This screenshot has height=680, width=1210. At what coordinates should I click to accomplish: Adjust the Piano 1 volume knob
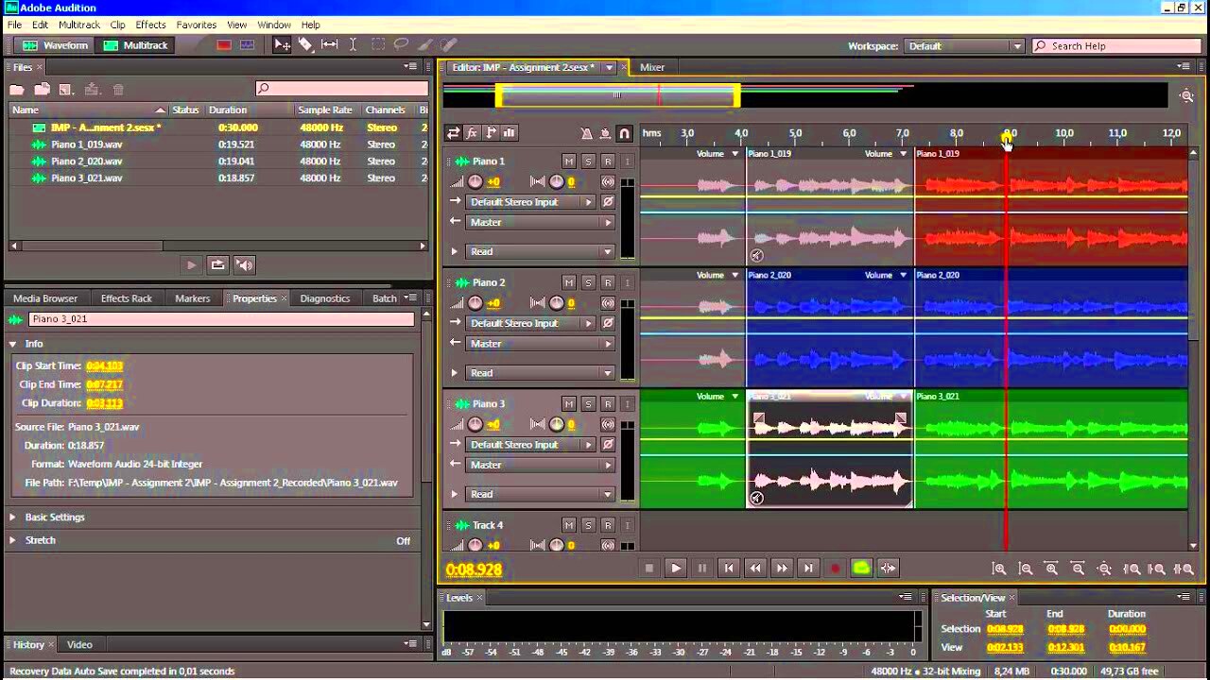(x=475, y=181)
